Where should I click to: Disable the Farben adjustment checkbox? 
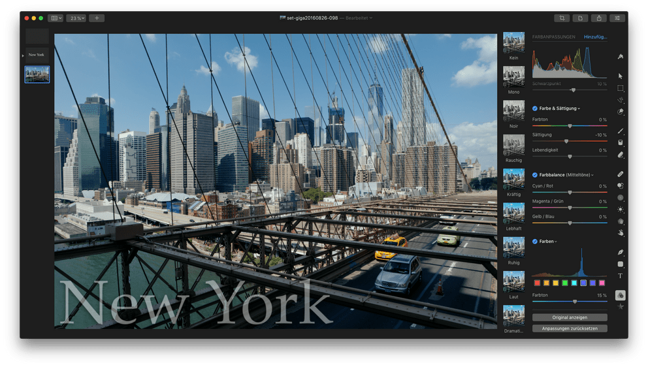(535, 242)
